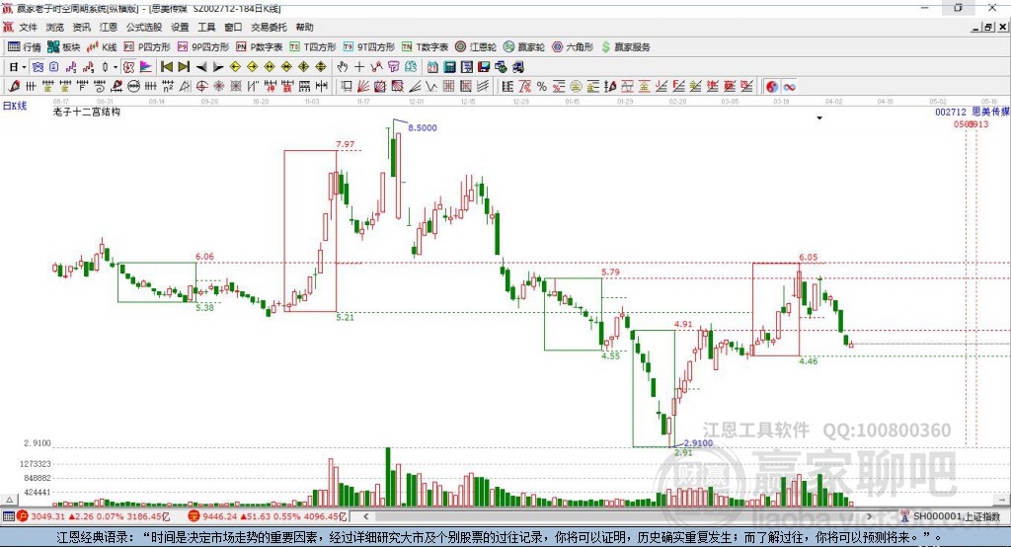Open the 板块 sector view

pos(63,47)
